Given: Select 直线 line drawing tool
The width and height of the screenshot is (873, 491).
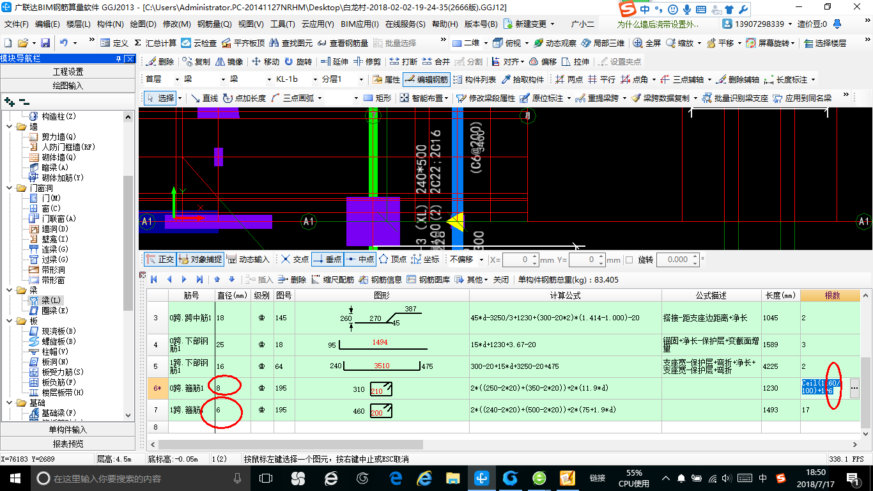Looking at the screenshot, I should pos(204,98).
